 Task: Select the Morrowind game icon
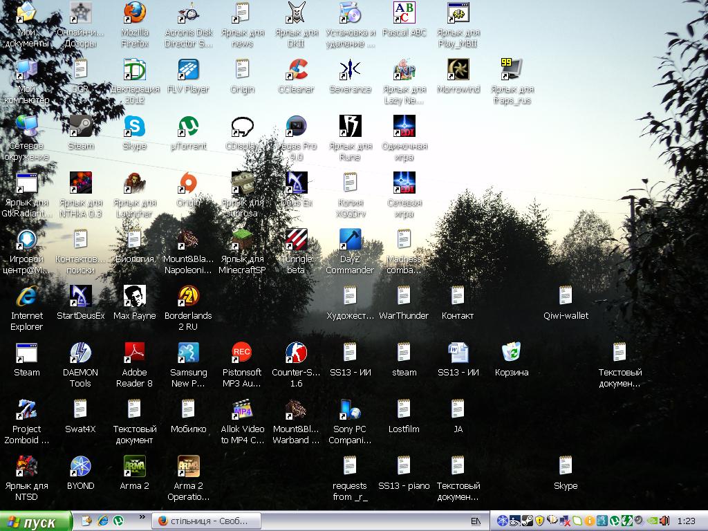click(458, 76)
